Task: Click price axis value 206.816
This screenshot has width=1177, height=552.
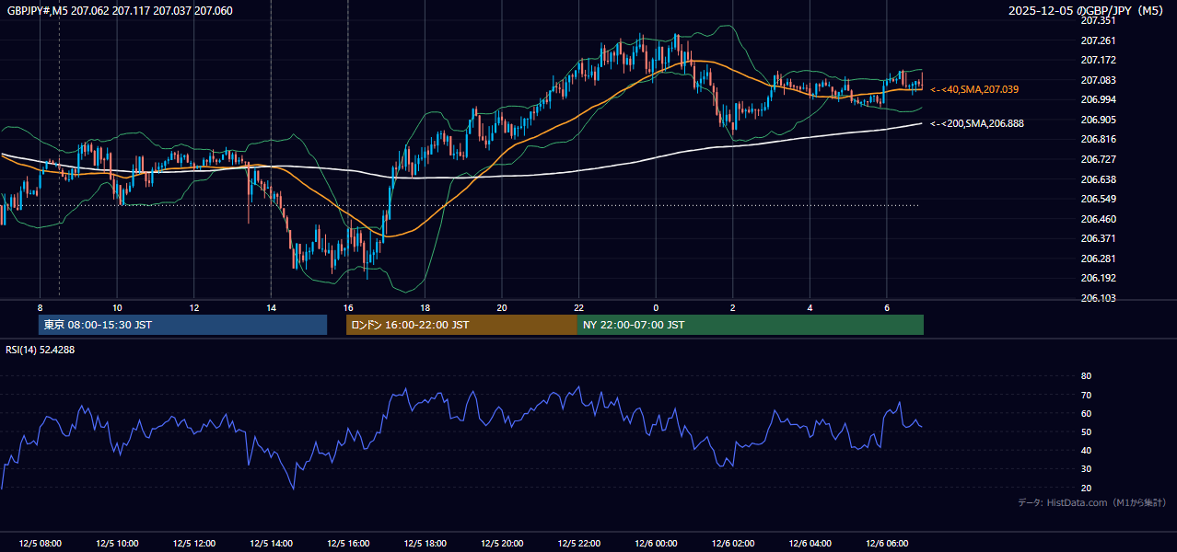Action: [1098, 139]
